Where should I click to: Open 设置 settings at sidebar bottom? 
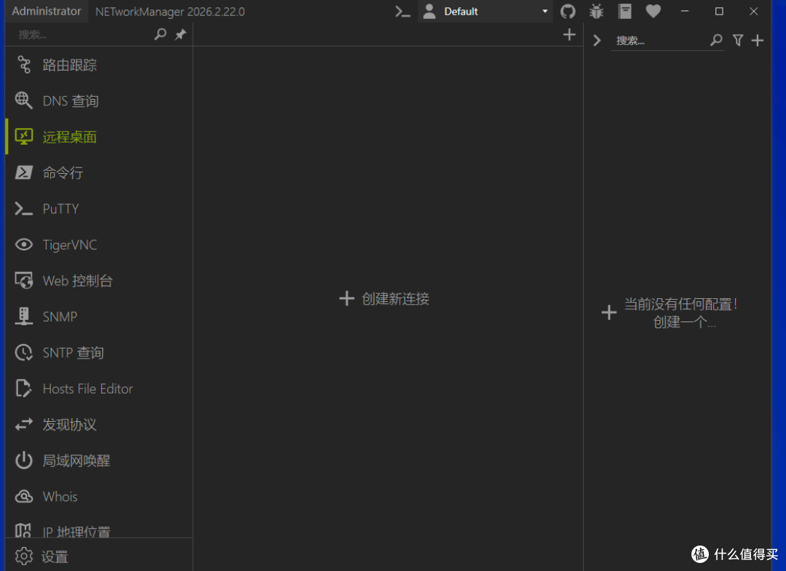99,556
